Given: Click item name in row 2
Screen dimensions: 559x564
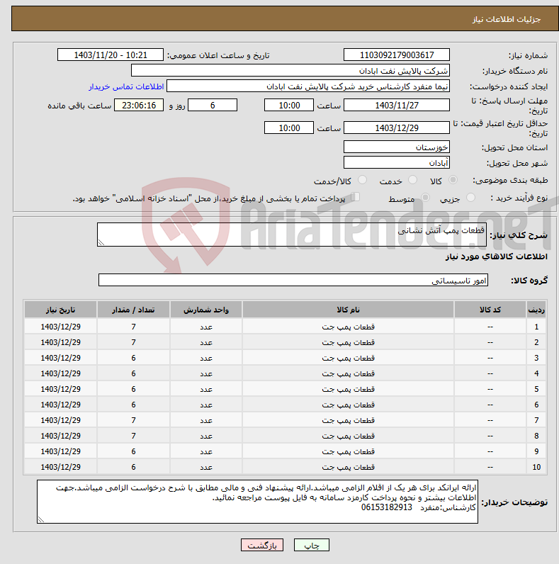Looking at the screenshot, I should (x=348, y=342).
